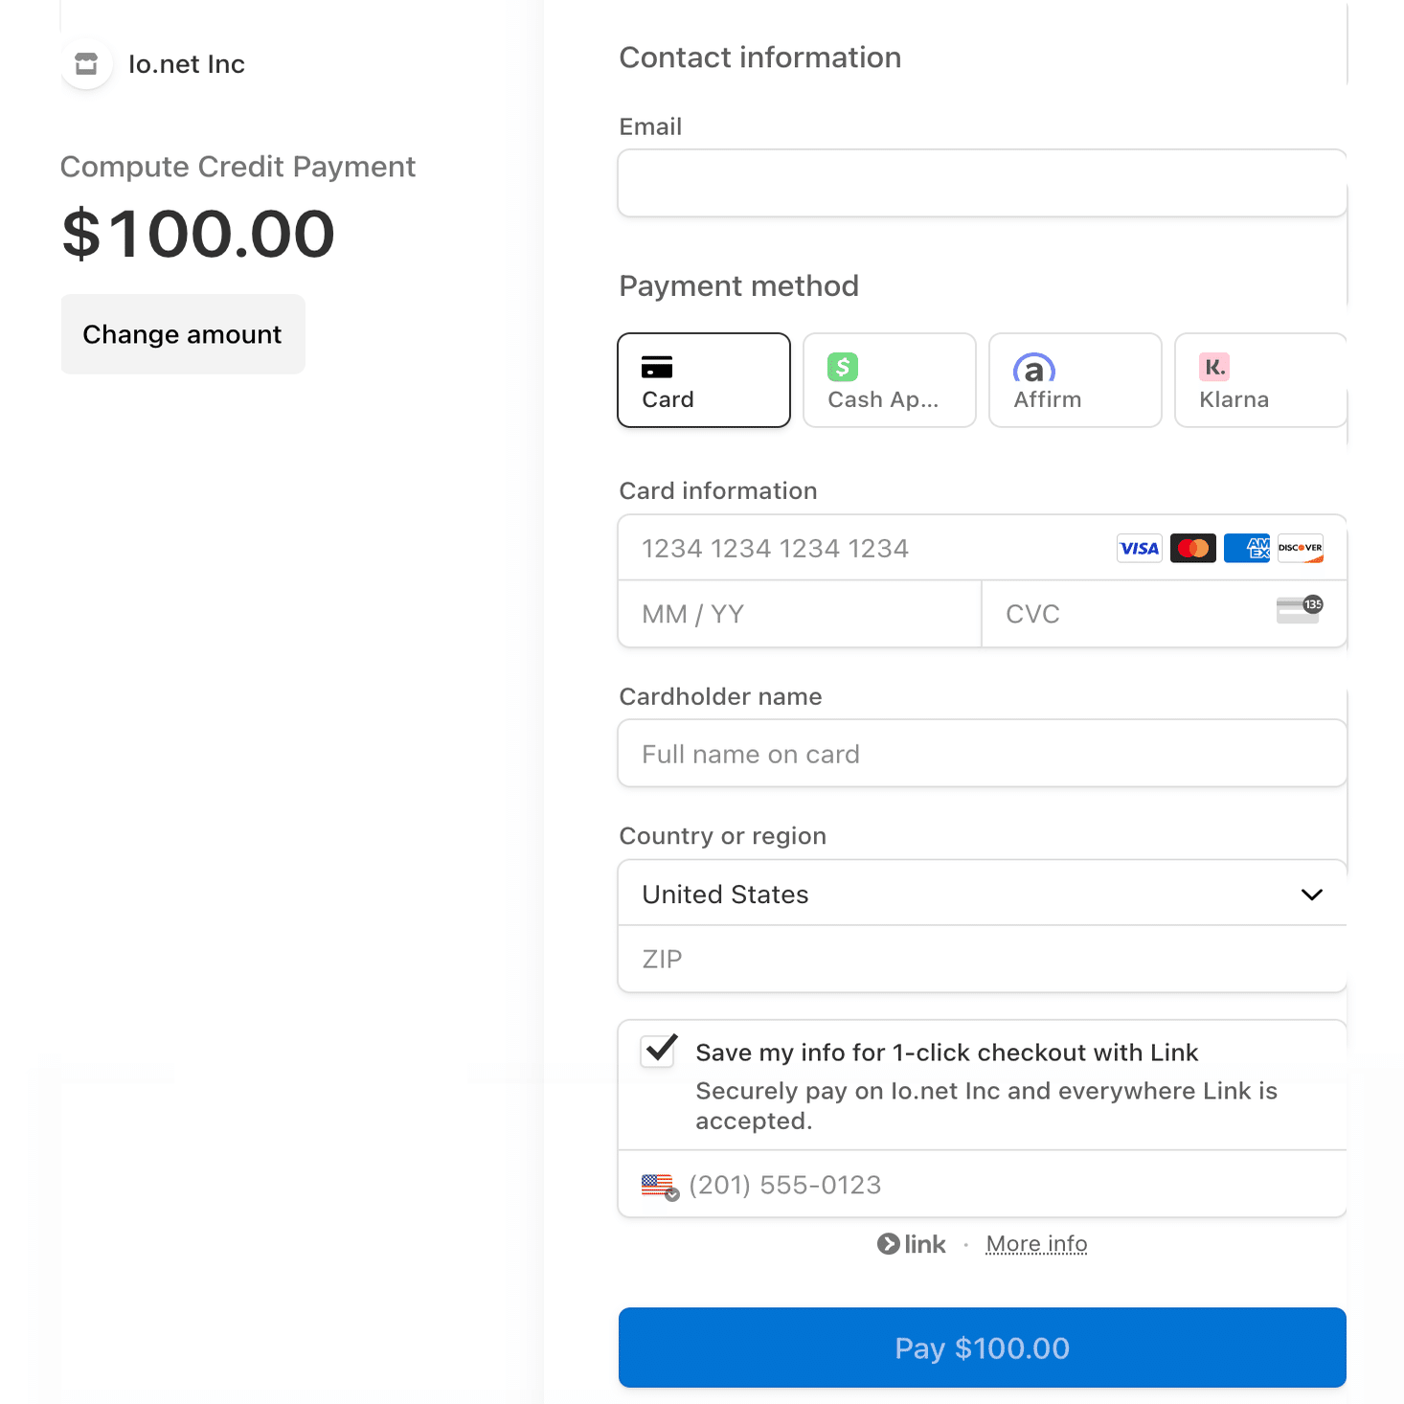The height and width of the screenshot is (1404, 1404).
Task: Focus the Email input field
Action: [x=981, y=183]
